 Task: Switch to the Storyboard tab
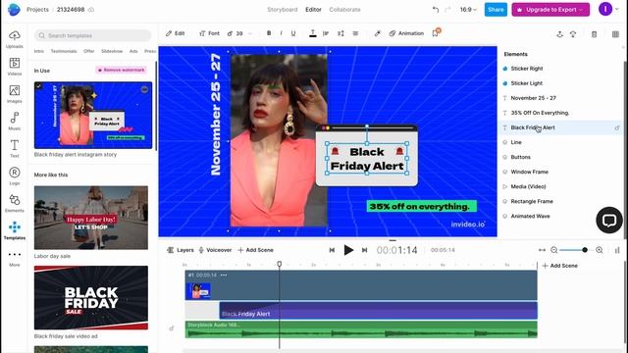click(x=283, y=10)
